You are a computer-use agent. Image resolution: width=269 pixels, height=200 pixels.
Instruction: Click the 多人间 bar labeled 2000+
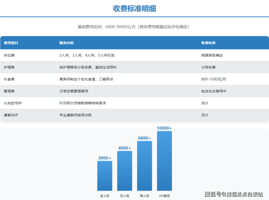[x=105, y=176]
